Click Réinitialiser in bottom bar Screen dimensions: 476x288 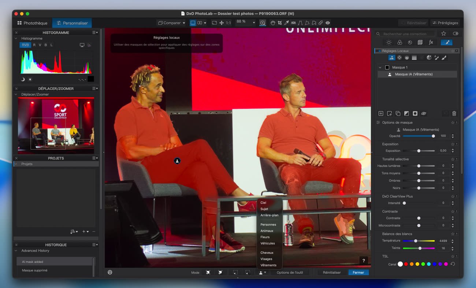coord(332,272)
